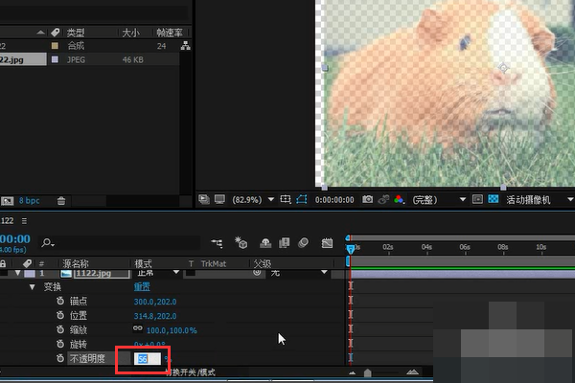Toggle mask and shape path visibility
The width and height of the screenshot is (575, 383).
point(302,199)
